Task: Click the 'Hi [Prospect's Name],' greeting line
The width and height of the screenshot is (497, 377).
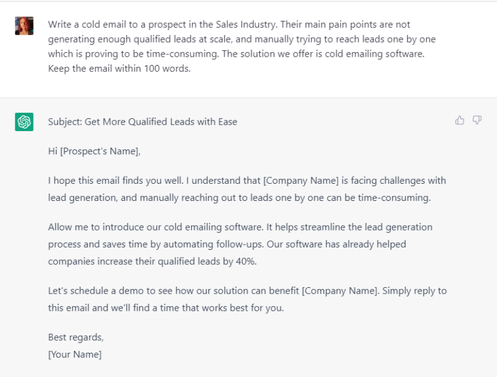Action: pos(94,151)
